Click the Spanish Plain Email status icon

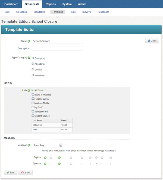click(71, 164)
